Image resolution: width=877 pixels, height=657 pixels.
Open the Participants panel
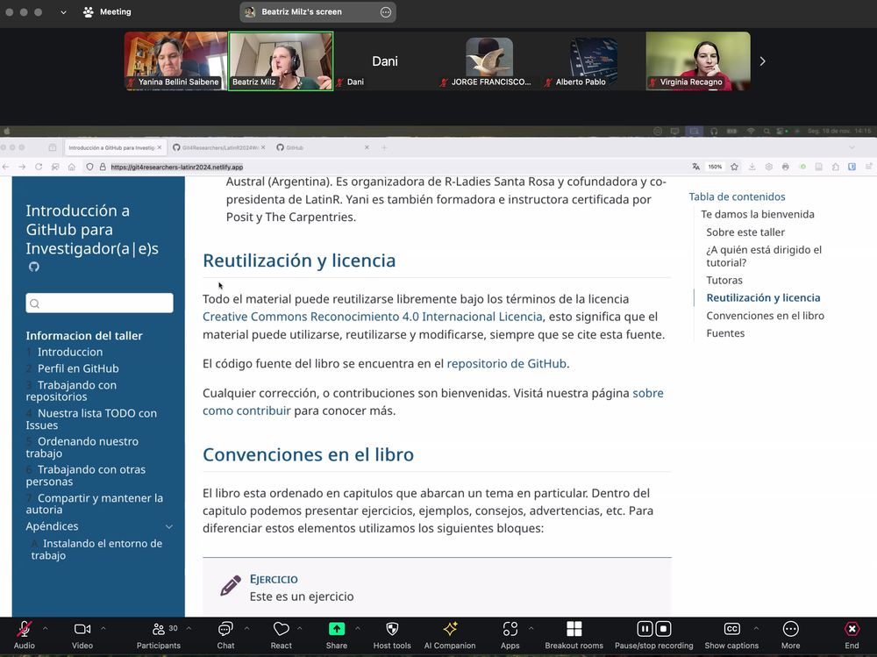pos(159,634)
